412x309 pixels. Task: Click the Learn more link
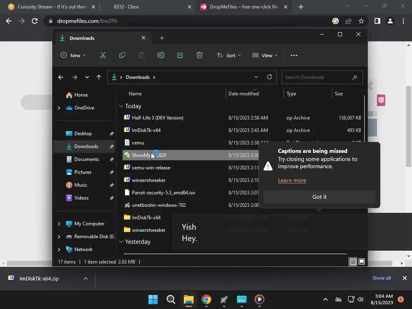point(292,181)
